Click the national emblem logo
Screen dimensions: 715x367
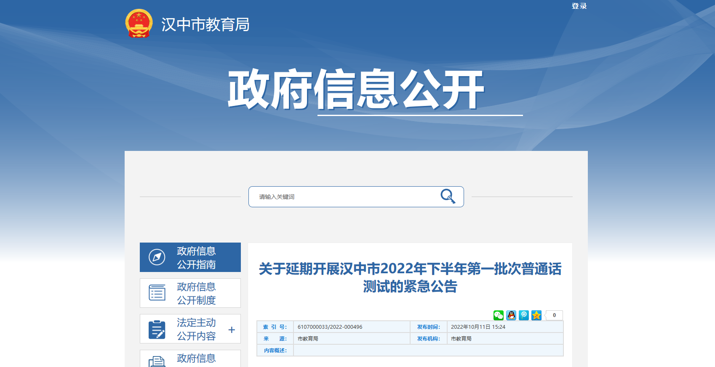tap(139, 24)
